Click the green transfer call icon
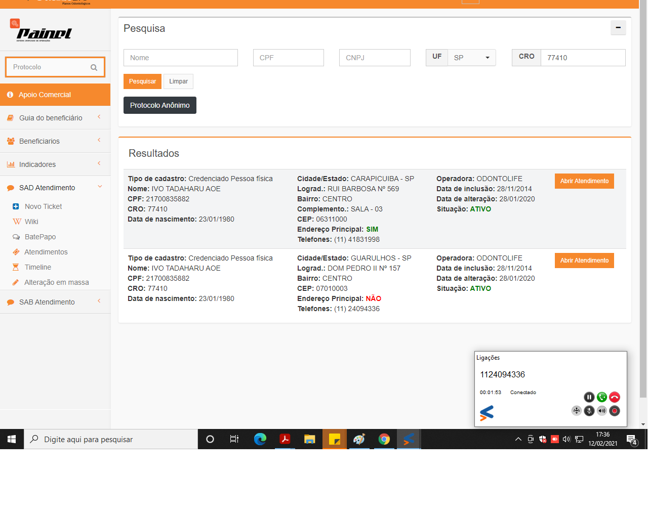648x518 pixels. tap(602, 397)
